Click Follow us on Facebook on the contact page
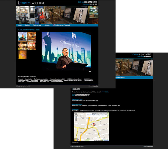This screenshot has width=168, height=149. pos(120,77)
